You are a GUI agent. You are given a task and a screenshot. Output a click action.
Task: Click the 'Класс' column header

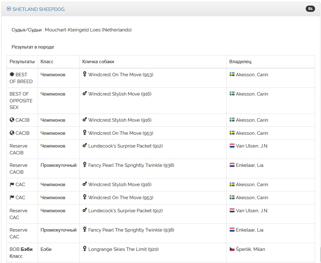tap(47, 62)
